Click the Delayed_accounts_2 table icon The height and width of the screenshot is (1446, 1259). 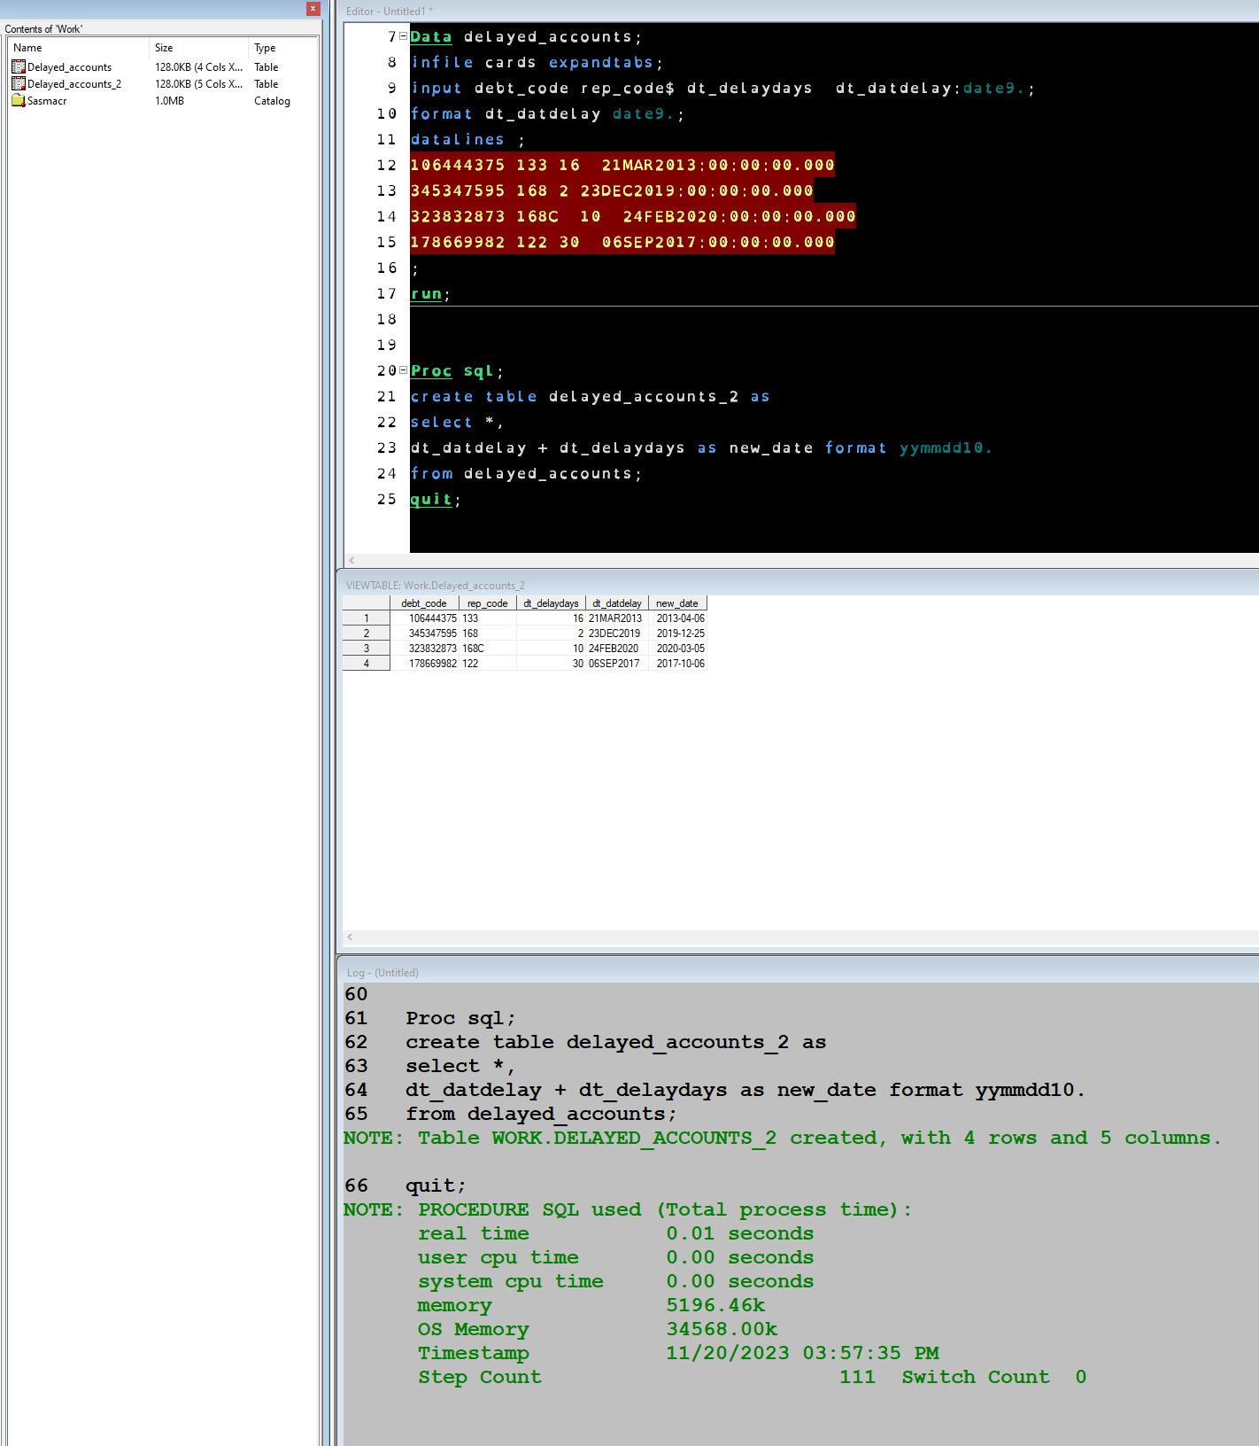point(19,84)
